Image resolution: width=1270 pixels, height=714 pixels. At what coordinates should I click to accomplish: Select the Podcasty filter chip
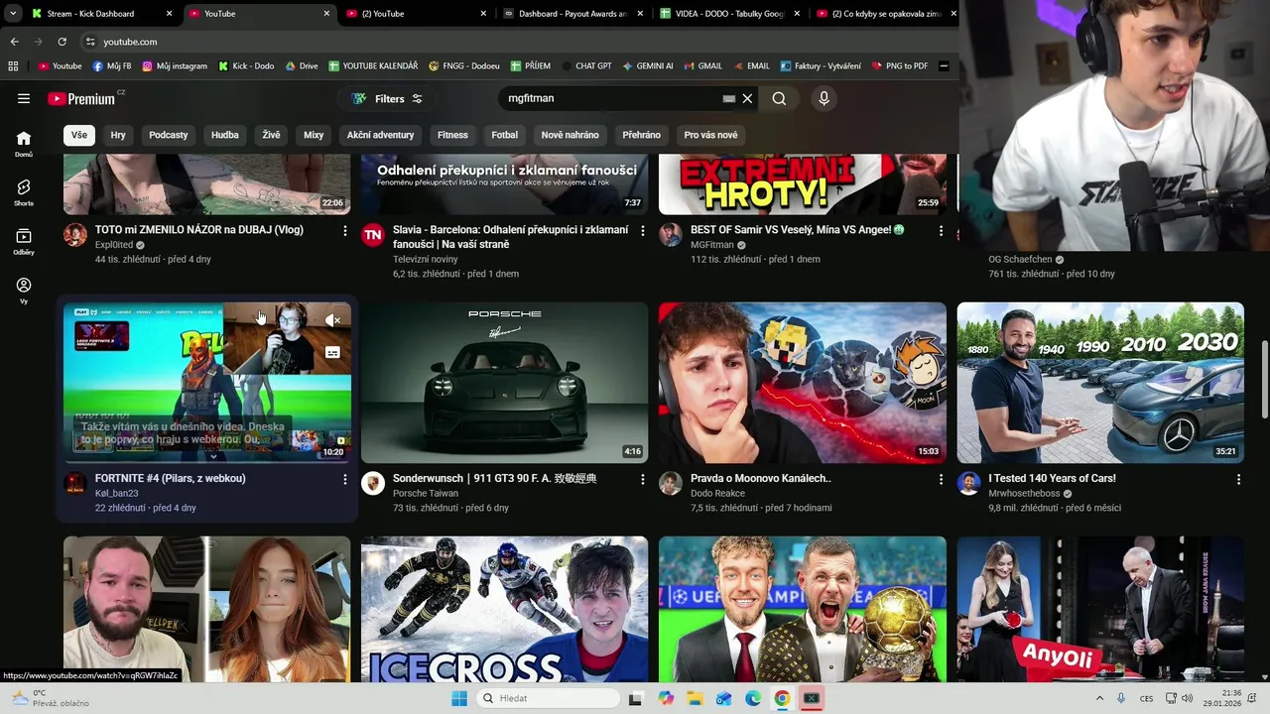(169, 135)
